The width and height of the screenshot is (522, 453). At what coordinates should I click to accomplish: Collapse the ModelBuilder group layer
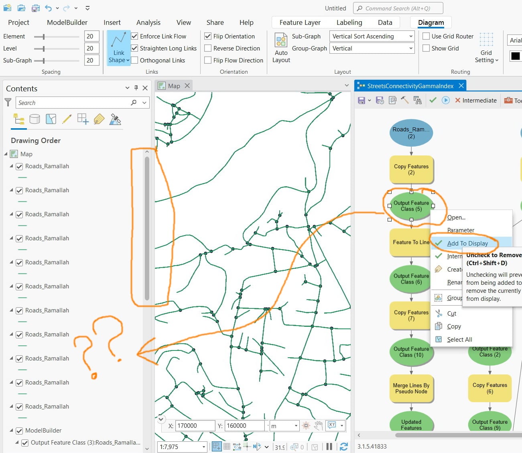click(x=12, y=431)
